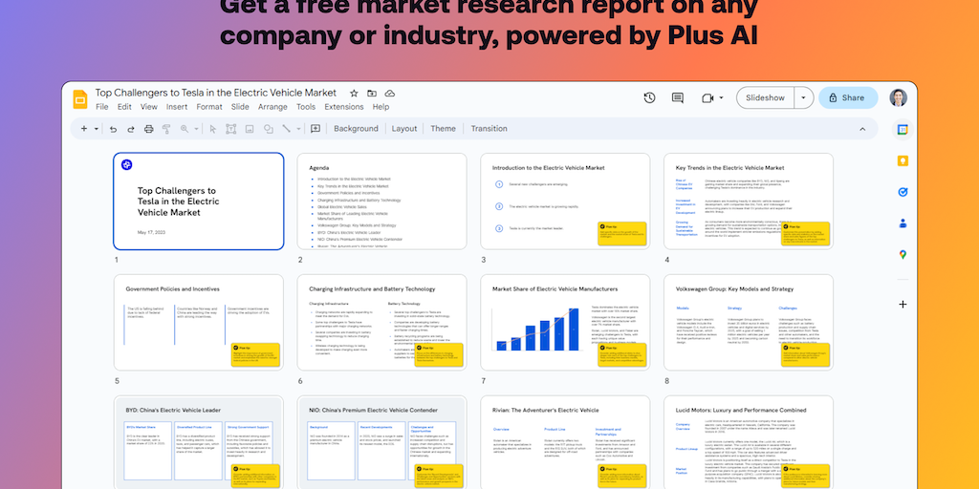Redo the last action
This screenshot has height=489, width=979.
point(130,129)
